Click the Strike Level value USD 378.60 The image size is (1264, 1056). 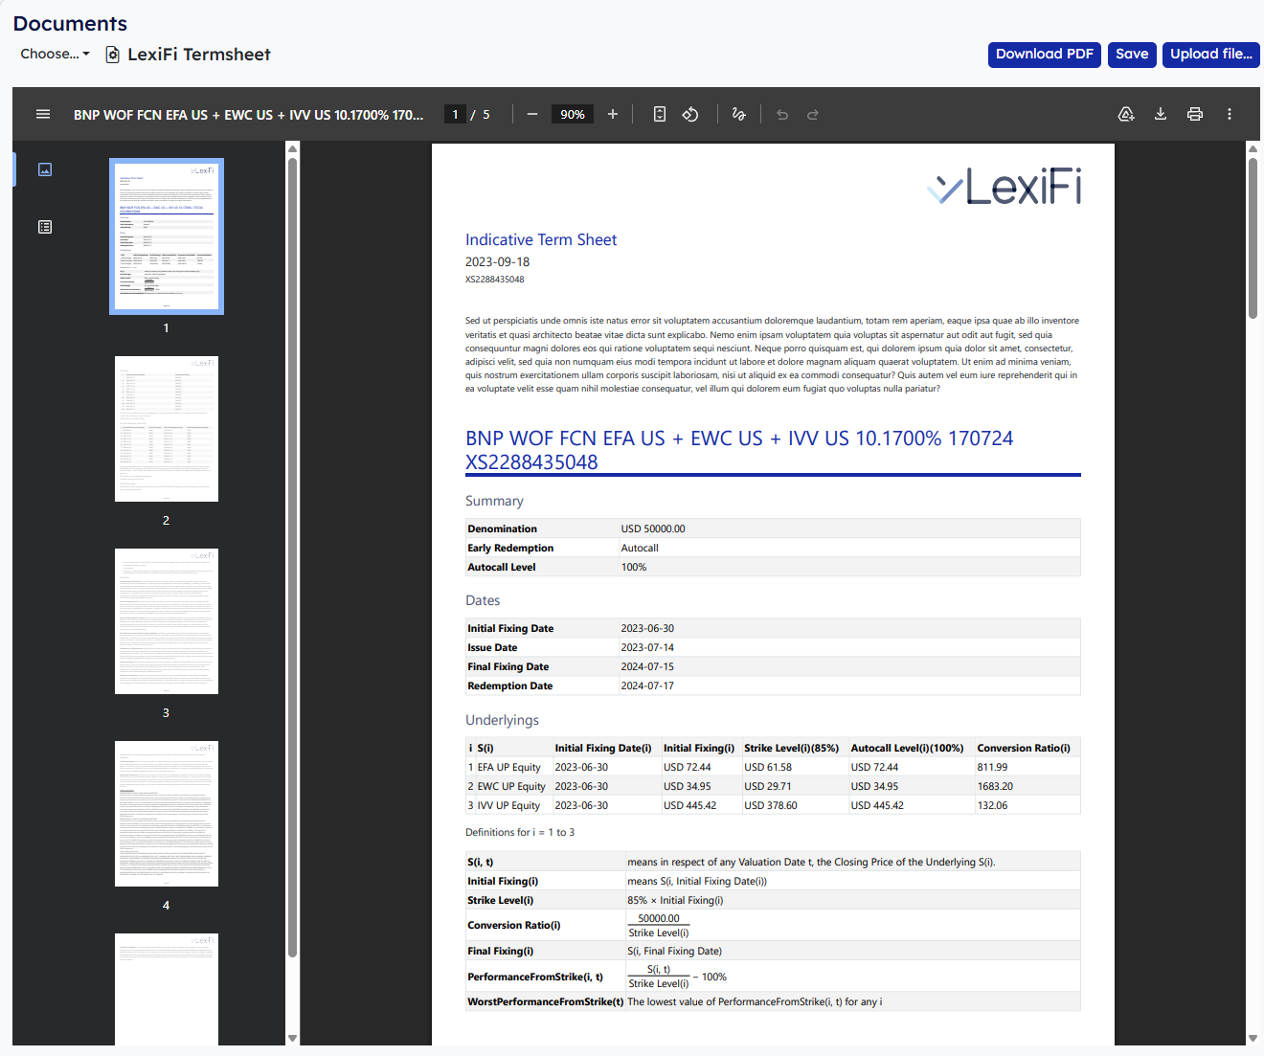pyautogui.click(x=771, y=805)
